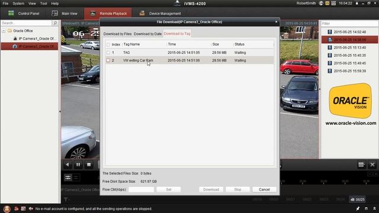379x213 pixels.
Task: Select tag 2015-06-25 15:13:40
Action: point(349,47)
